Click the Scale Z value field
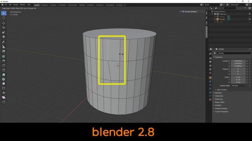 coord(238,82)
